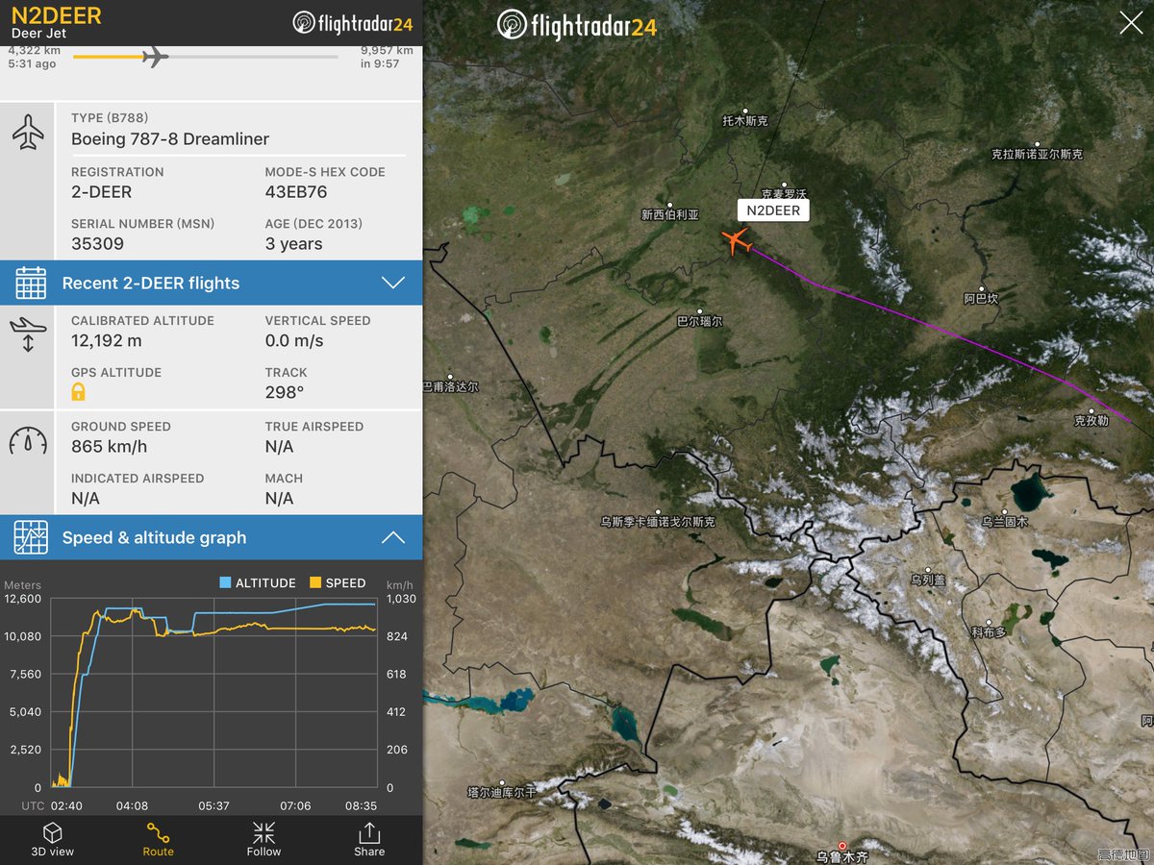Click the aircraft type airplane icon

(28, 132)
